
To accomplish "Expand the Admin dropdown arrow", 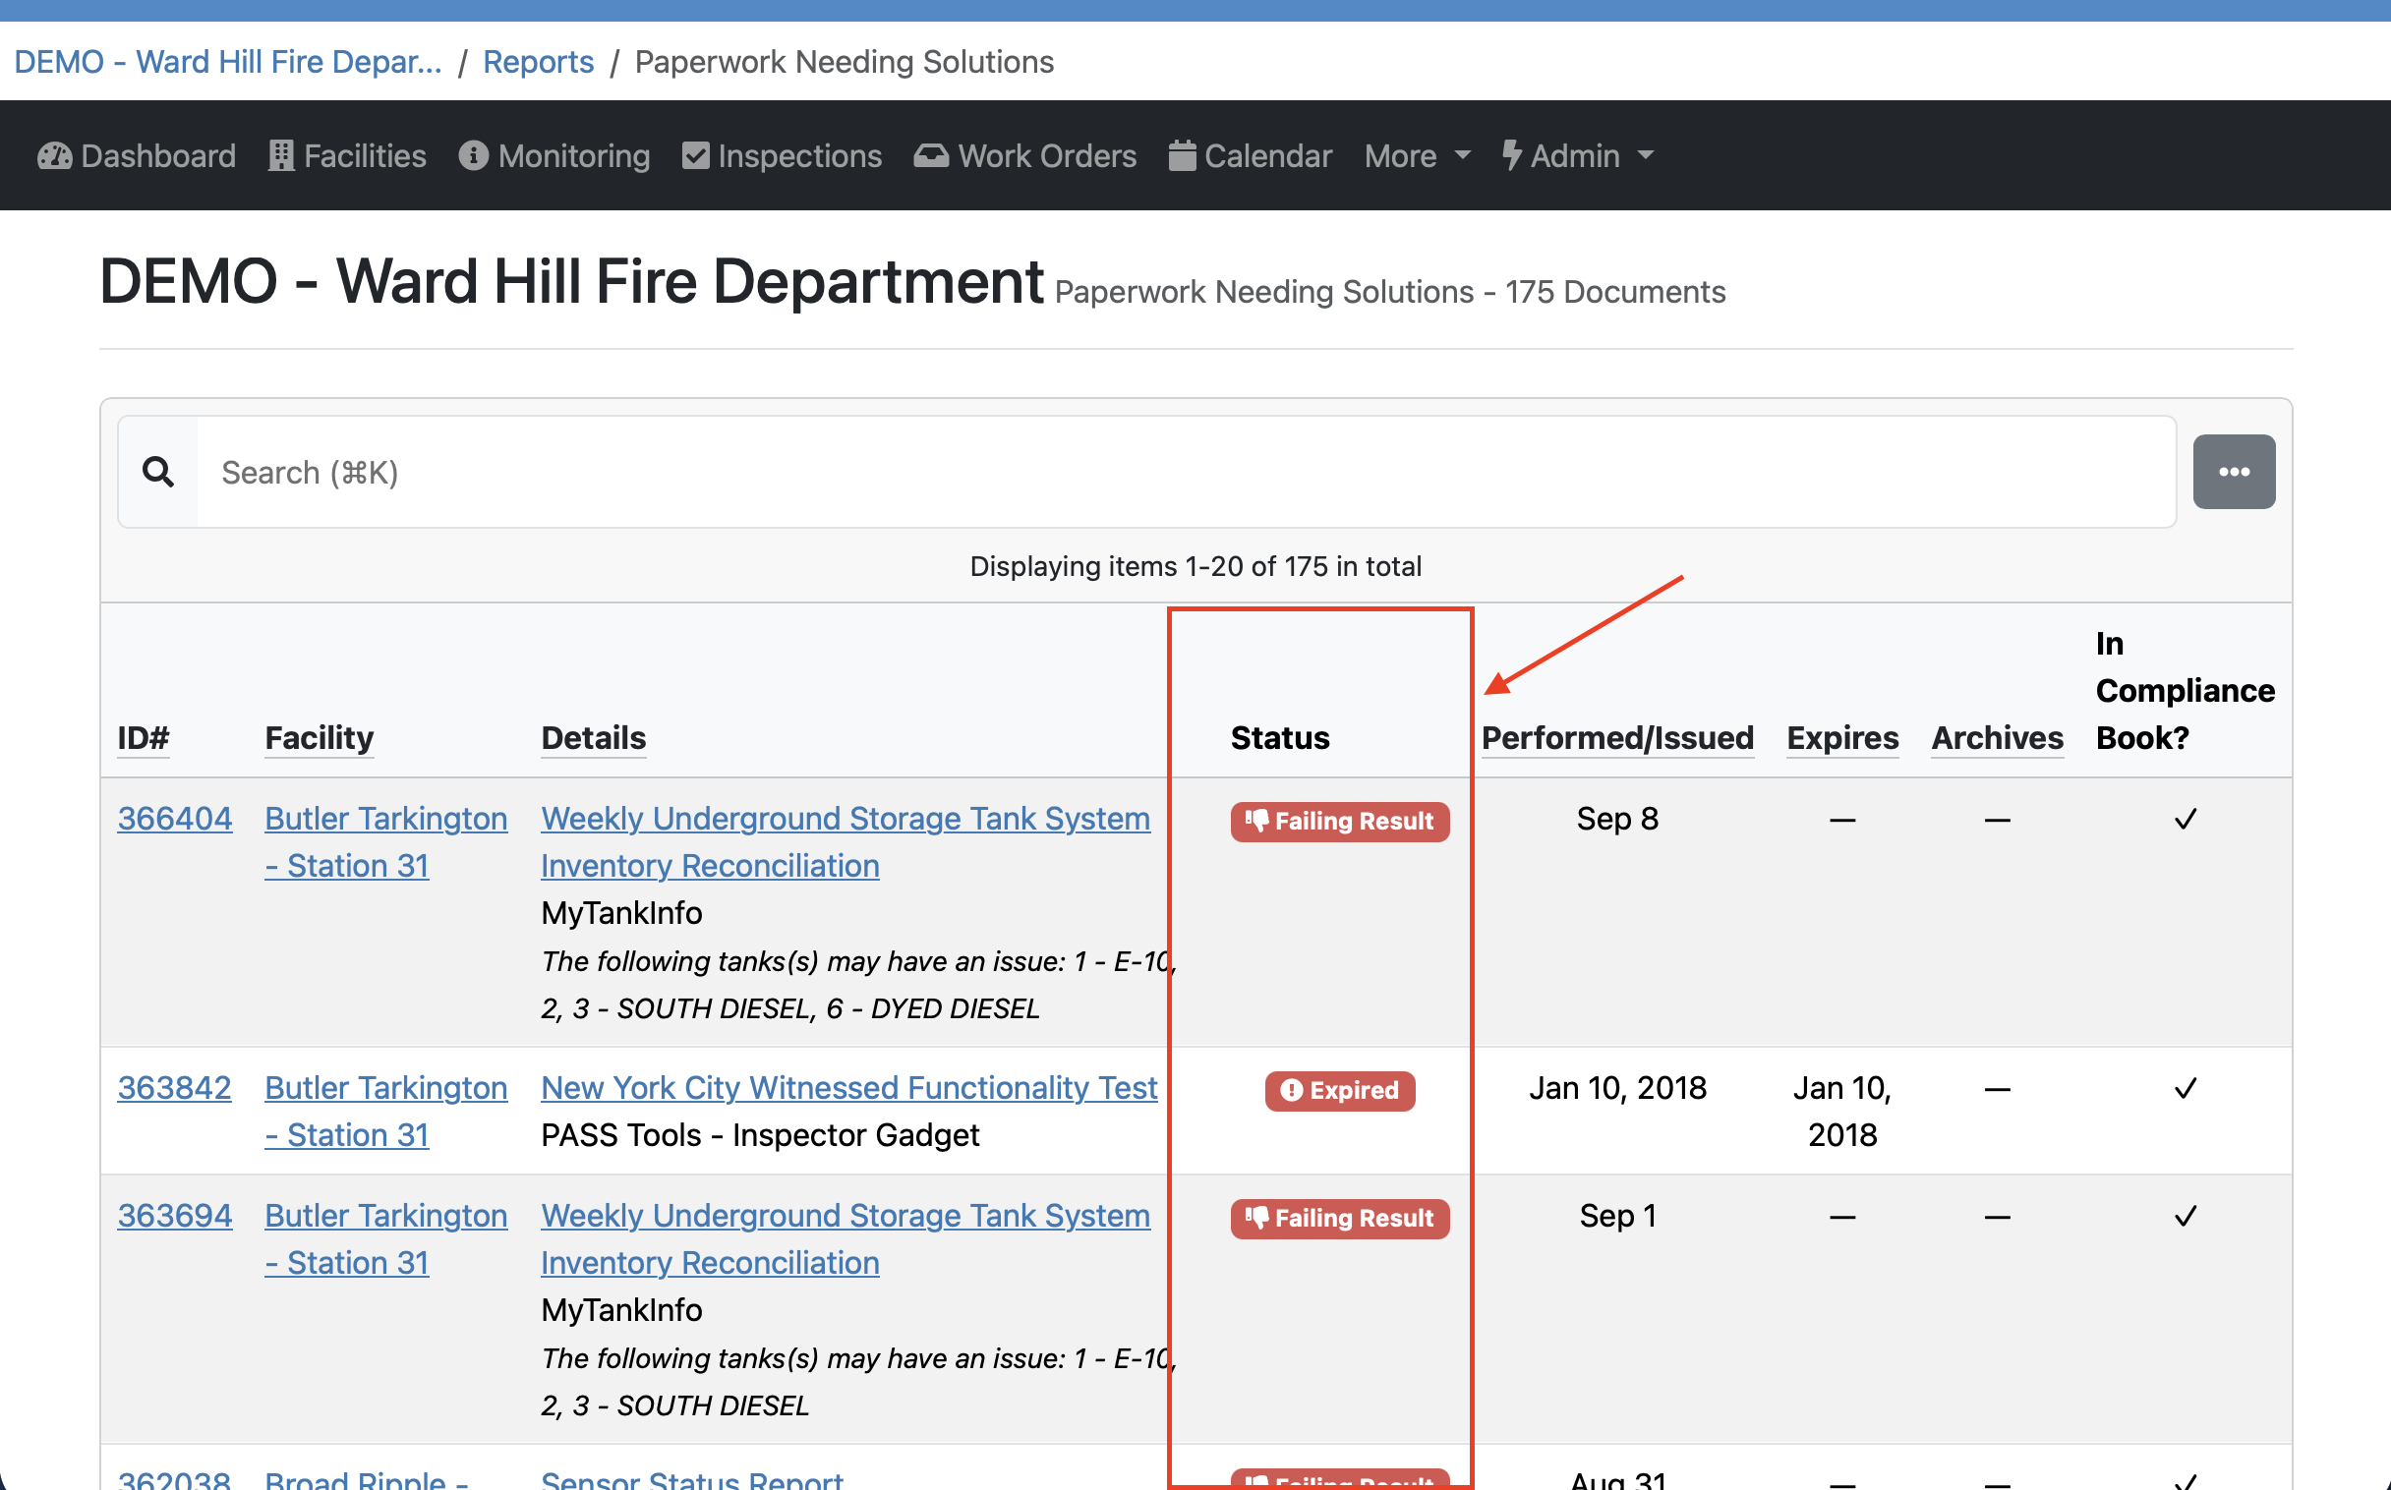I will [1645, 155].
